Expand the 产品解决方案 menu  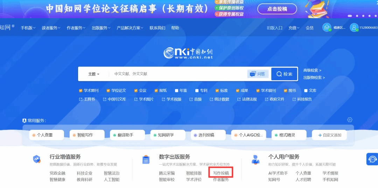point(130,28)
